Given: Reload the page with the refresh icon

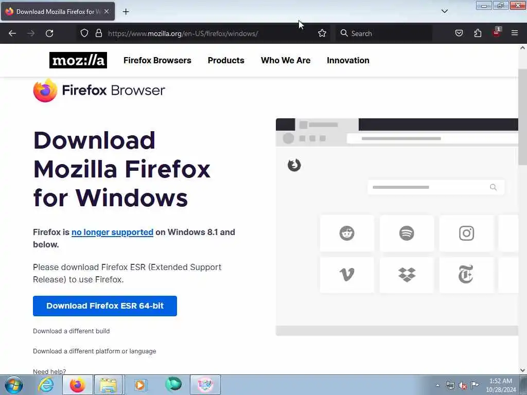Looking at the screenshot, I should tap(49, 33).
